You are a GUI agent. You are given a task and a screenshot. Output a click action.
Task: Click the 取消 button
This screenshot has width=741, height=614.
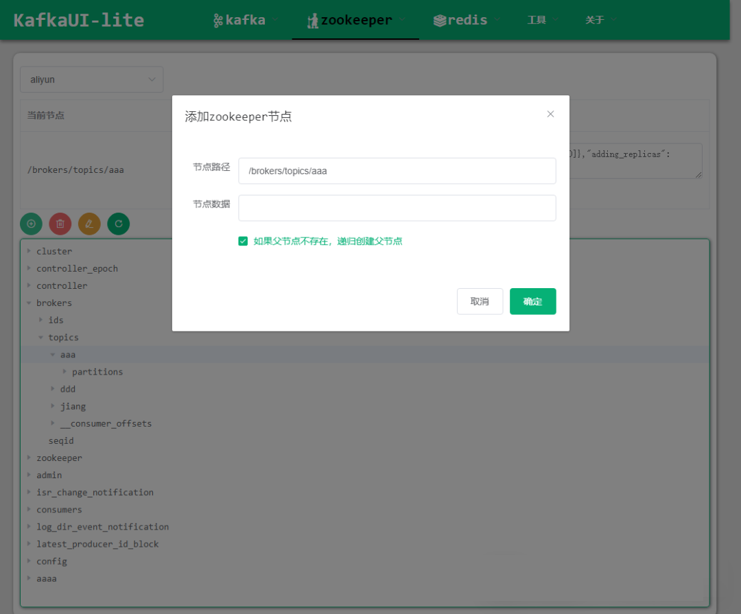(480, 301)
